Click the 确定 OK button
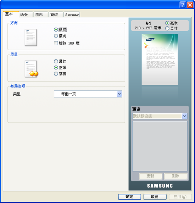This screenshot has width=195, height=203. coord(129,197)
